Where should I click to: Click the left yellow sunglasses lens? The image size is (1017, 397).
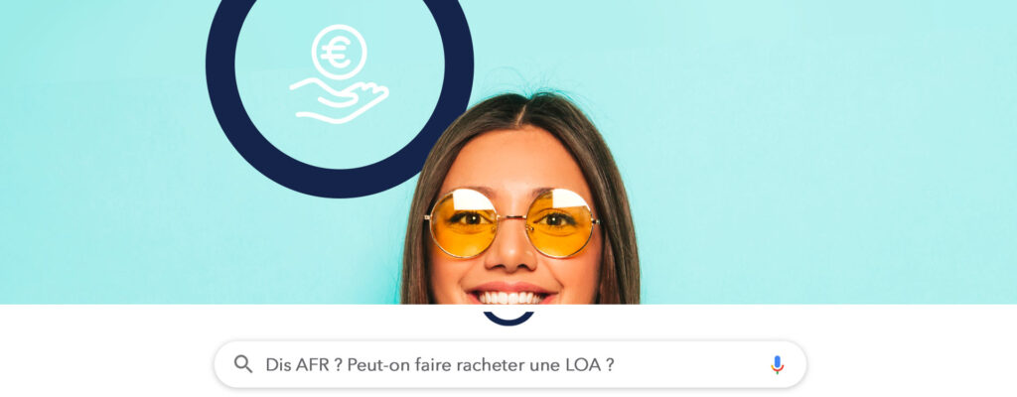pos(464,222)
